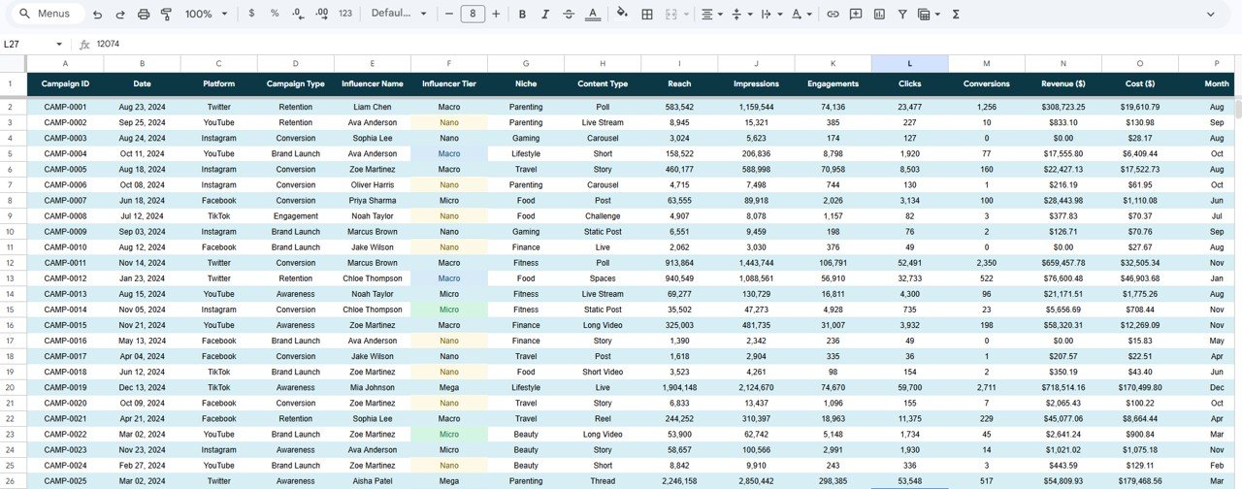This screenshot has width=1242, height=489.
Task: Open the Name box dropdown arrow
Action: [x=59, y=45]
